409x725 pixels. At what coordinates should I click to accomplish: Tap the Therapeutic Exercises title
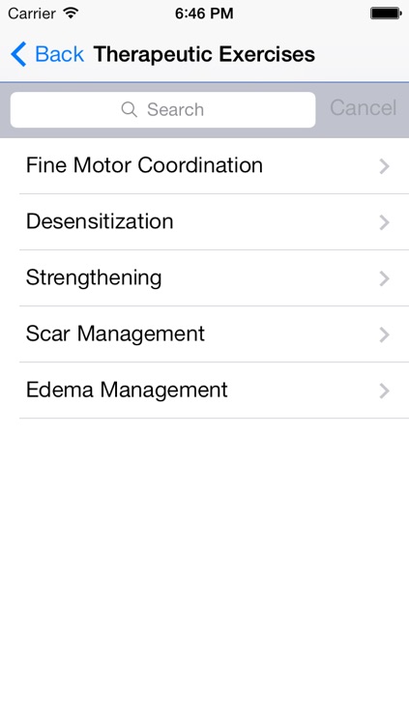204,54
